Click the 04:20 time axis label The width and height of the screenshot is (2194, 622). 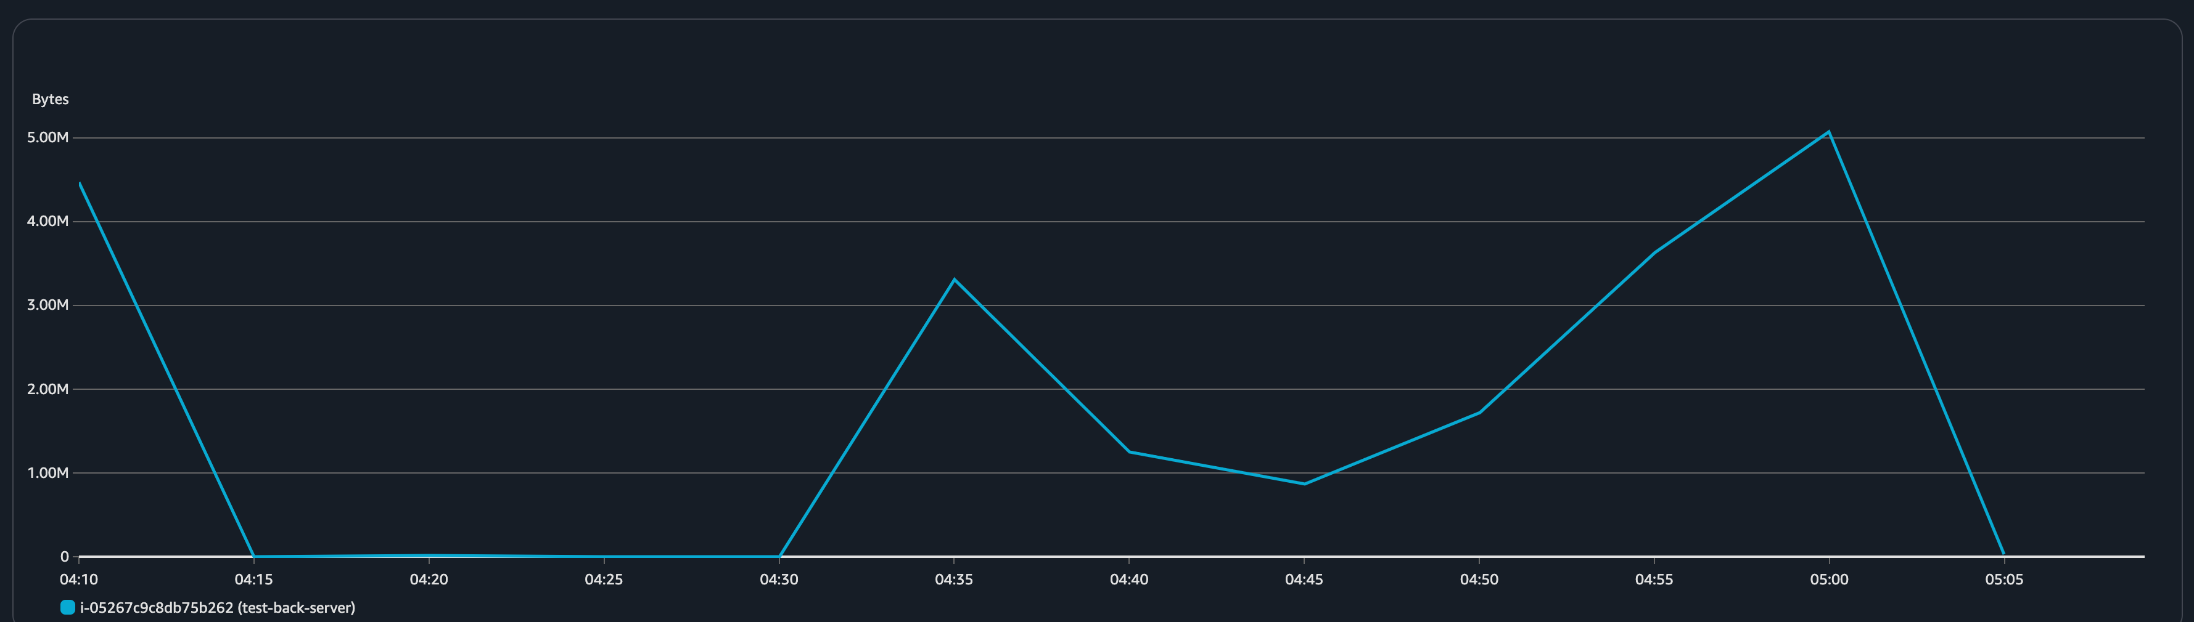pos(429,580)
